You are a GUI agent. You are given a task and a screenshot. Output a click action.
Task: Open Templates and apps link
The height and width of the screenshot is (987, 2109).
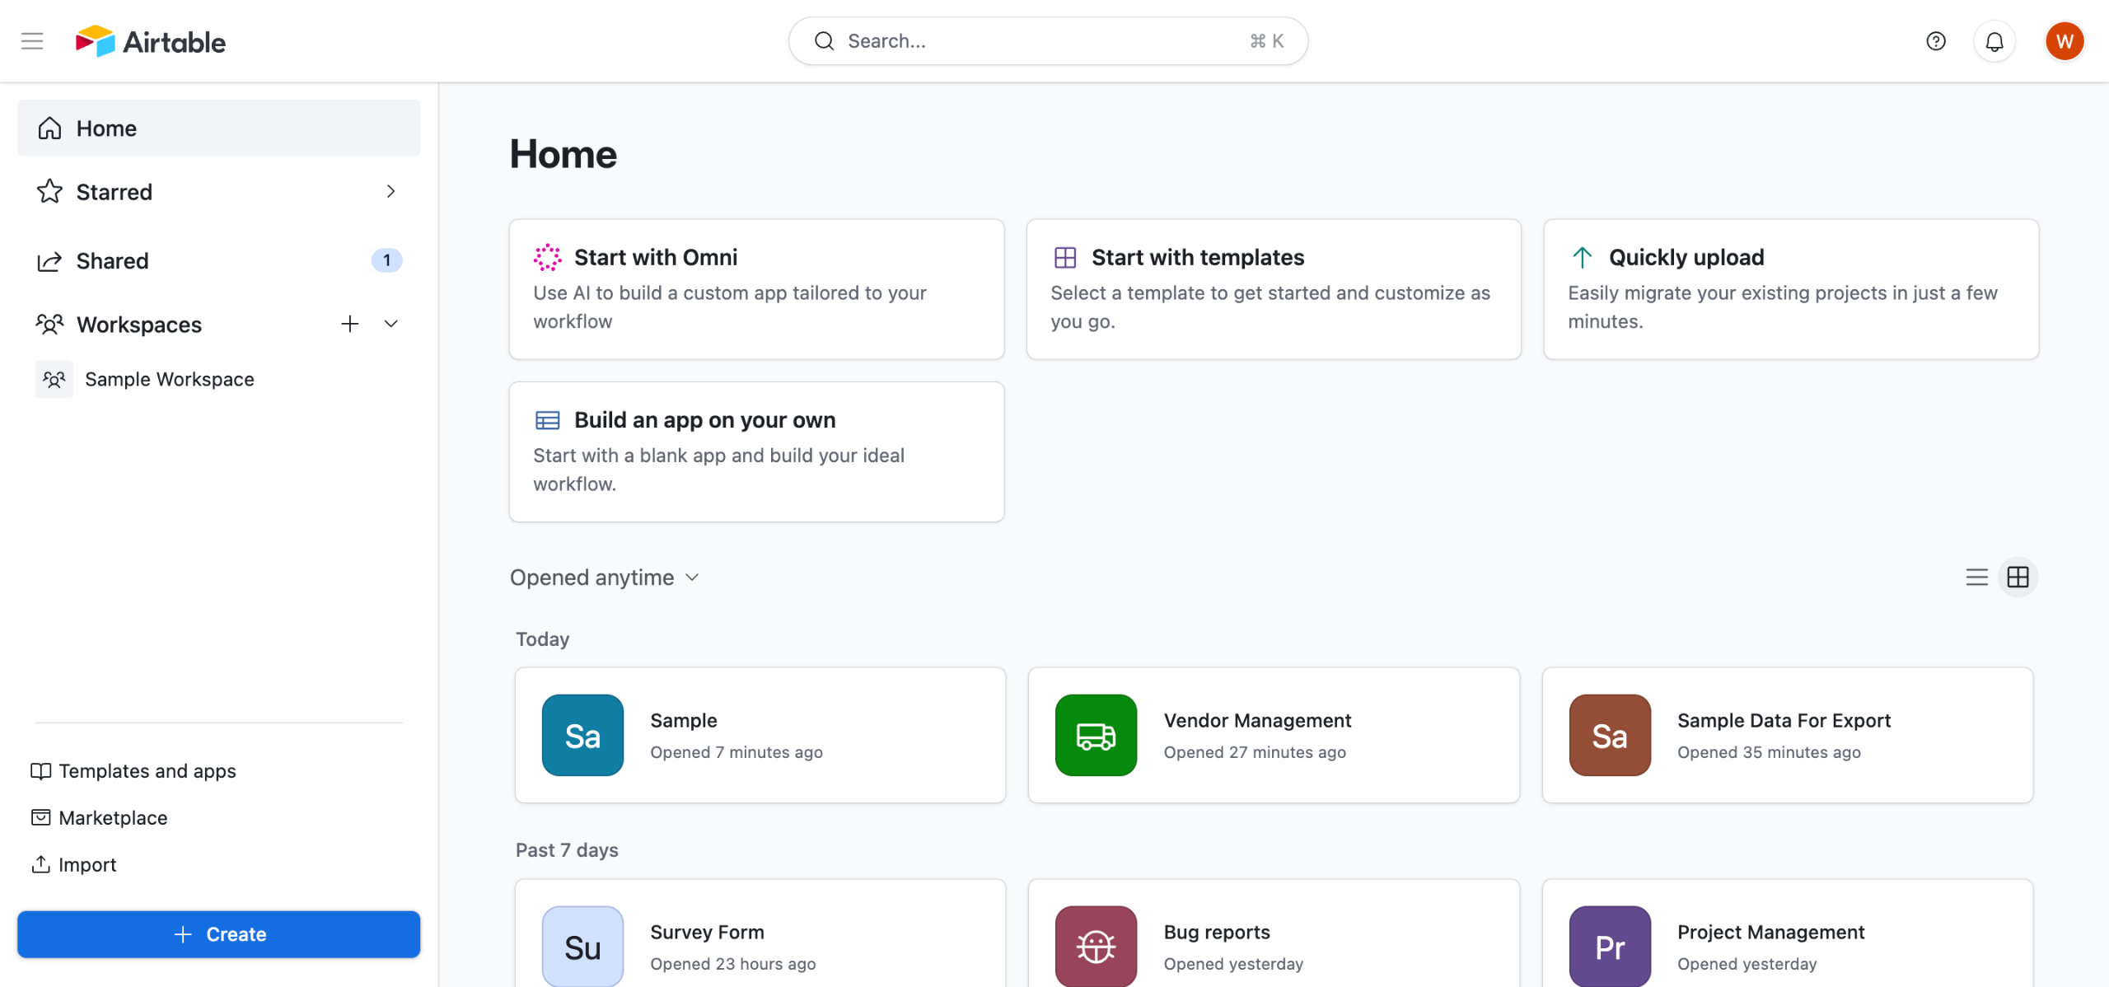tap(147, 770)
